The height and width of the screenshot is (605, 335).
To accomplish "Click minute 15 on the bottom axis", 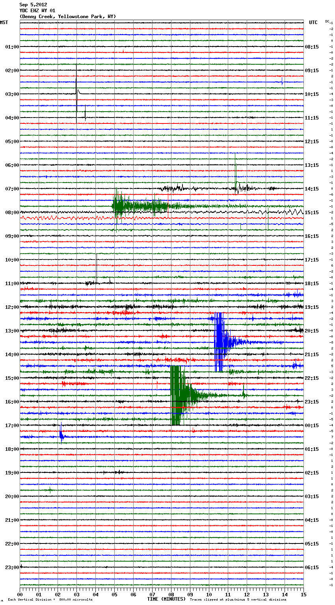I will [x=303, y=594].
